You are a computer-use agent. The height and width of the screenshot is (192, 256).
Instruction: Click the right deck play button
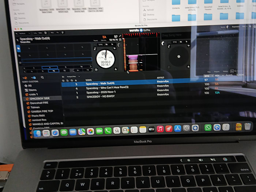tap(187, 42)
